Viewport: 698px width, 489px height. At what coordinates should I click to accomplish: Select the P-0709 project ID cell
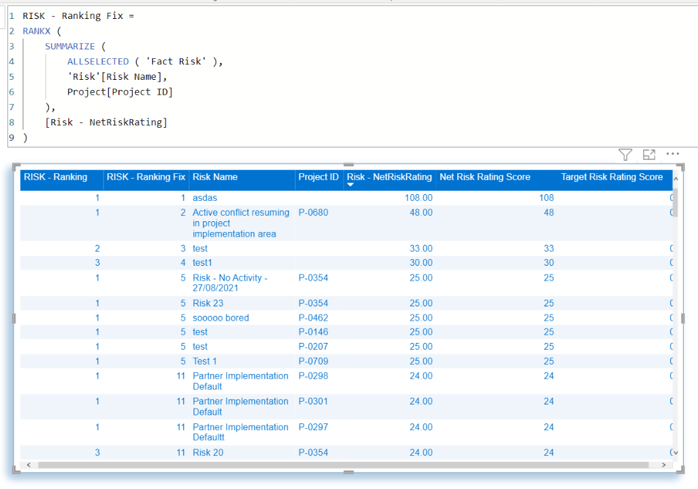coord(313,361)
